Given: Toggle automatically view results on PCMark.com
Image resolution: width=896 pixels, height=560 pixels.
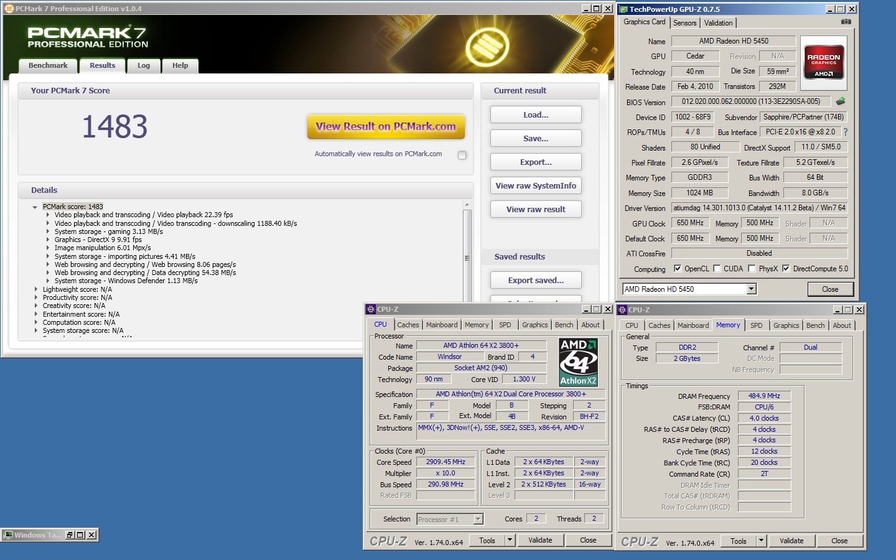Looking at the screenshot, I should [462, 155].
